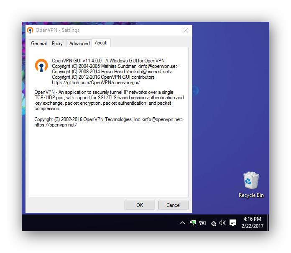Show hidden tray icons chevron
Viewport: 291px width, 253px height.
point(183,223)
